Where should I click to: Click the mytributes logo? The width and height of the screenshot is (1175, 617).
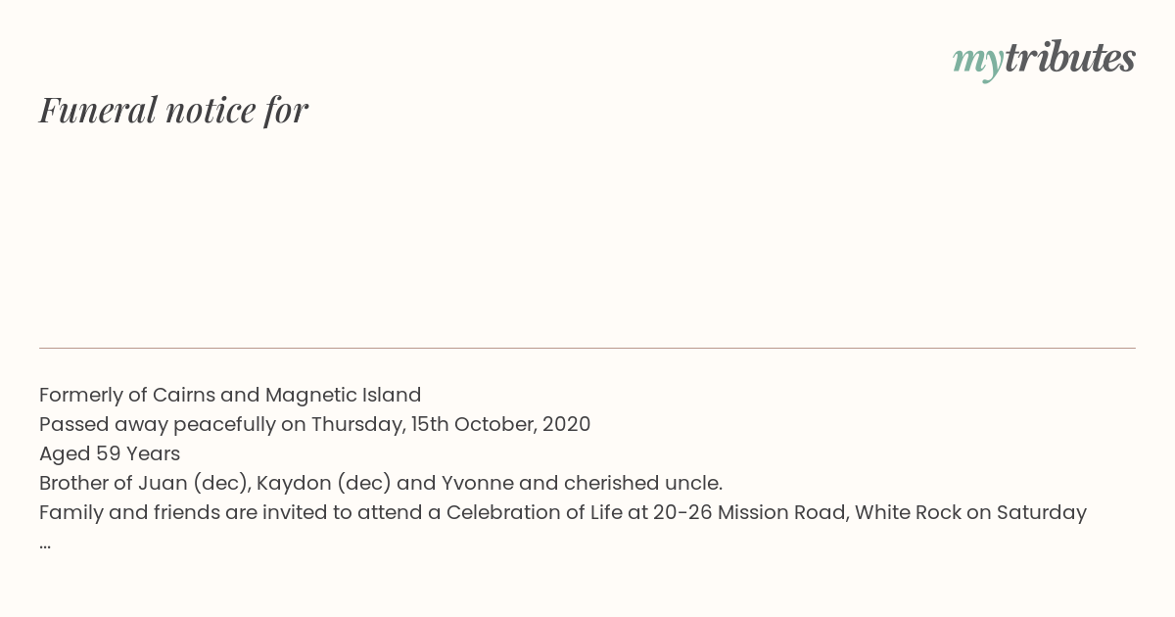coord(1044,59)
